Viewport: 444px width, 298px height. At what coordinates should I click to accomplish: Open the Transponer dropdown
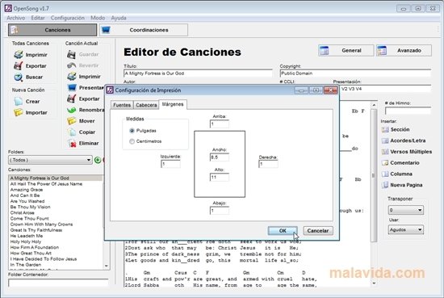coord(406,210)
